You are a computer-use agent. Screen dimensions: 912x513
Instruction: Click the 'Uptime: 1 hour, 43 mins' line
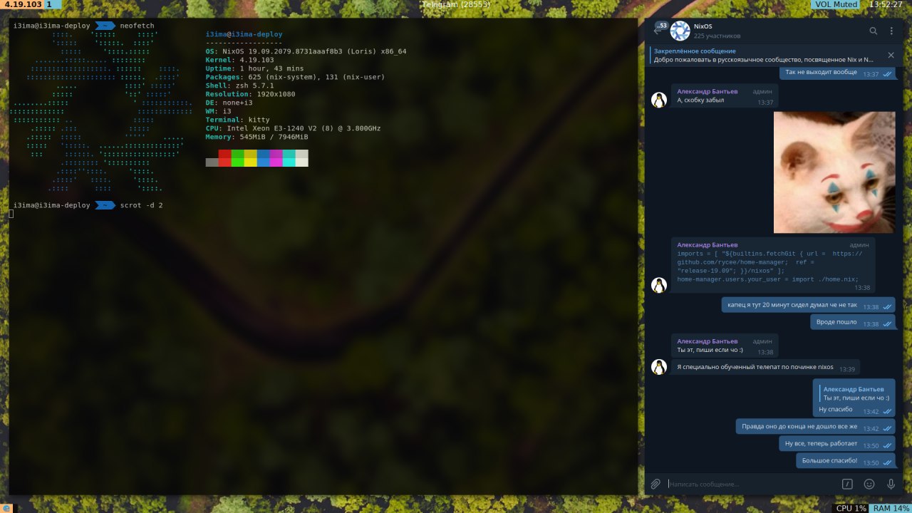tap(254, 68)
